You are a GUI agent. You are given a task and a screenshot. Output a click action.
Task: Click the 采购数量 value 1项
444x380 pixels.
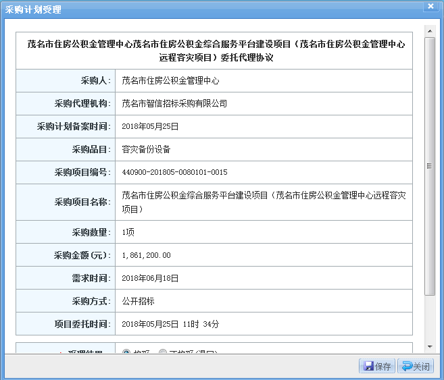pos(128,232)
